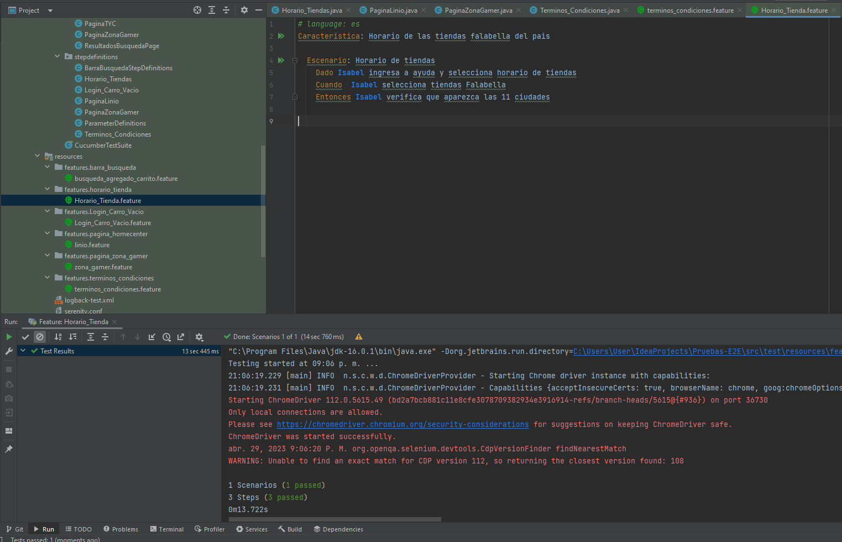Image resolution: width=842 pixels, height=542 pixels.
Task: Open the test history clock icon
Action: point(166,336)
